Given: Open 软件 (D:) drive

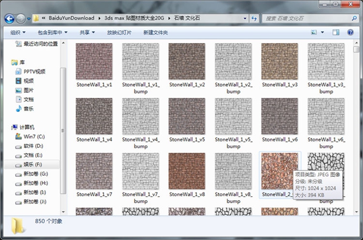Looking at the screenshot, I should [x=29, y=146].
